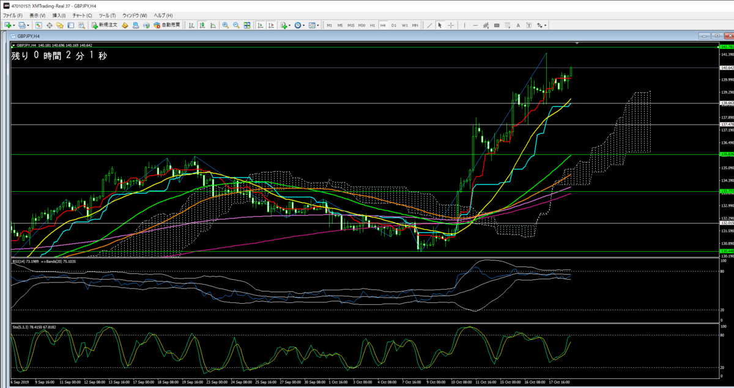Screen dimensions: 734x388
Task: Open the indicators list dropdown
Action: point(285,25)
